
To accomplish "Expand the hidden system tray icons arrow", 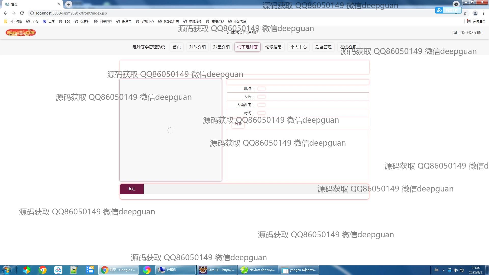I will coord(443,270).
